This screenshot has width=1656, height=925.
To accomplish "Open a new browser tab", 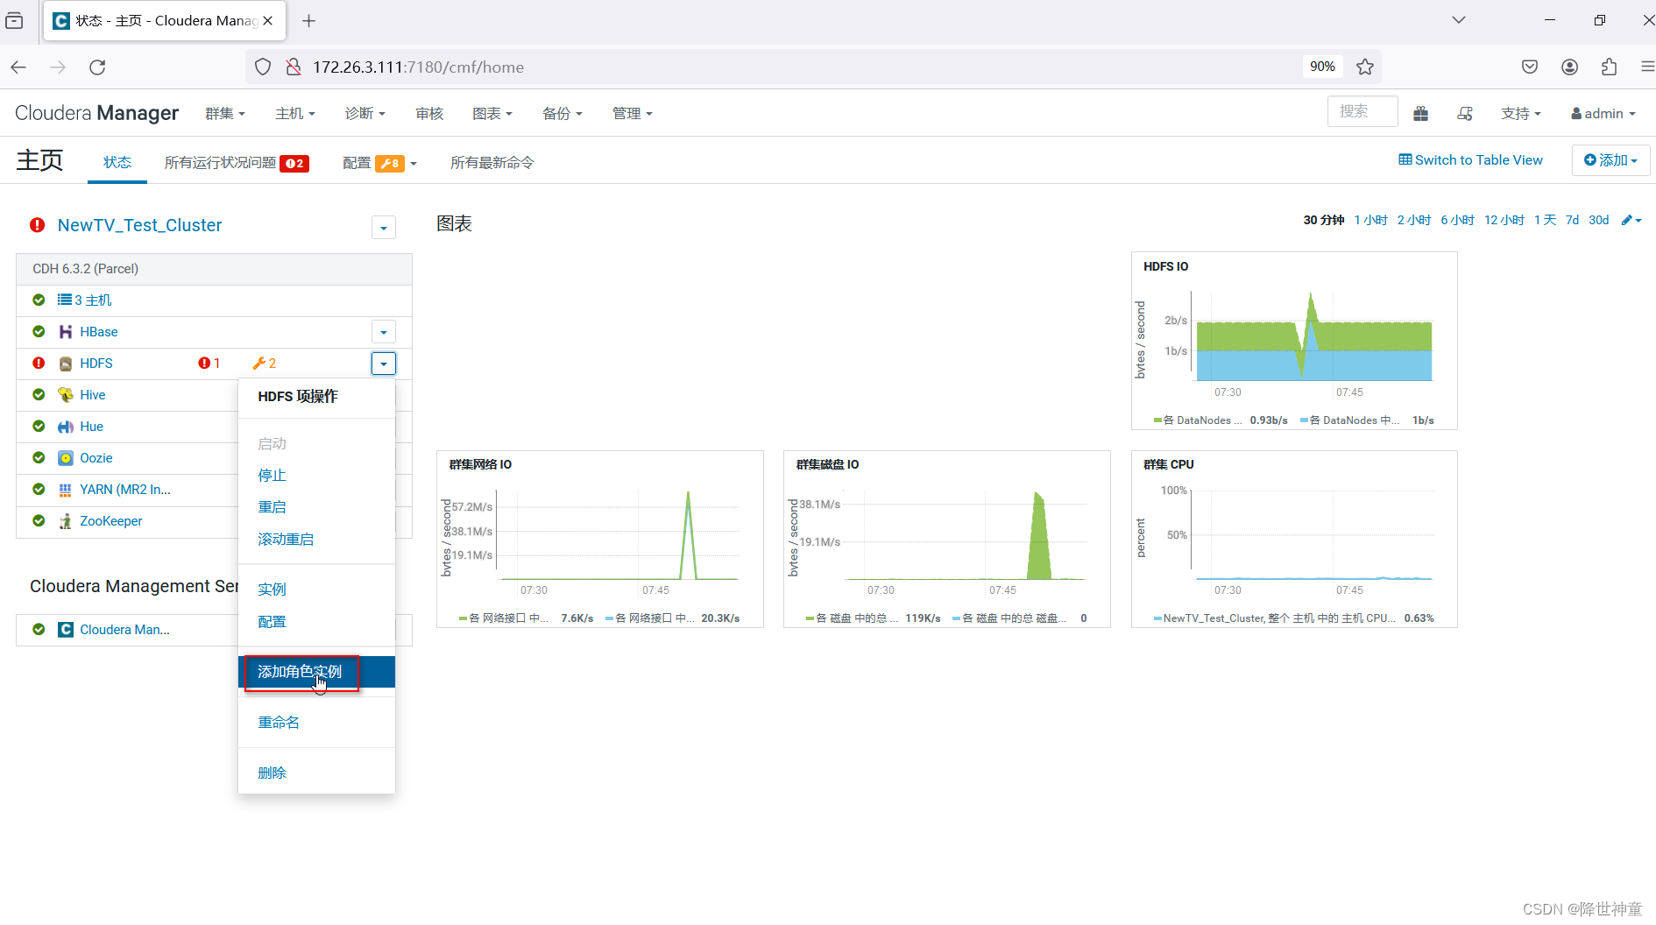I will click(x=308, y=21).
